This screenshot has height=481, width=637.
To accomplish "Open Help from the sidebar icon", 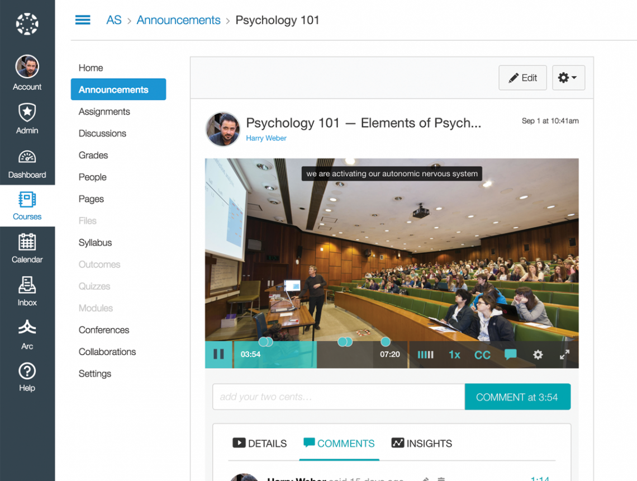I will pyautogui.click(x=27, y=375).
